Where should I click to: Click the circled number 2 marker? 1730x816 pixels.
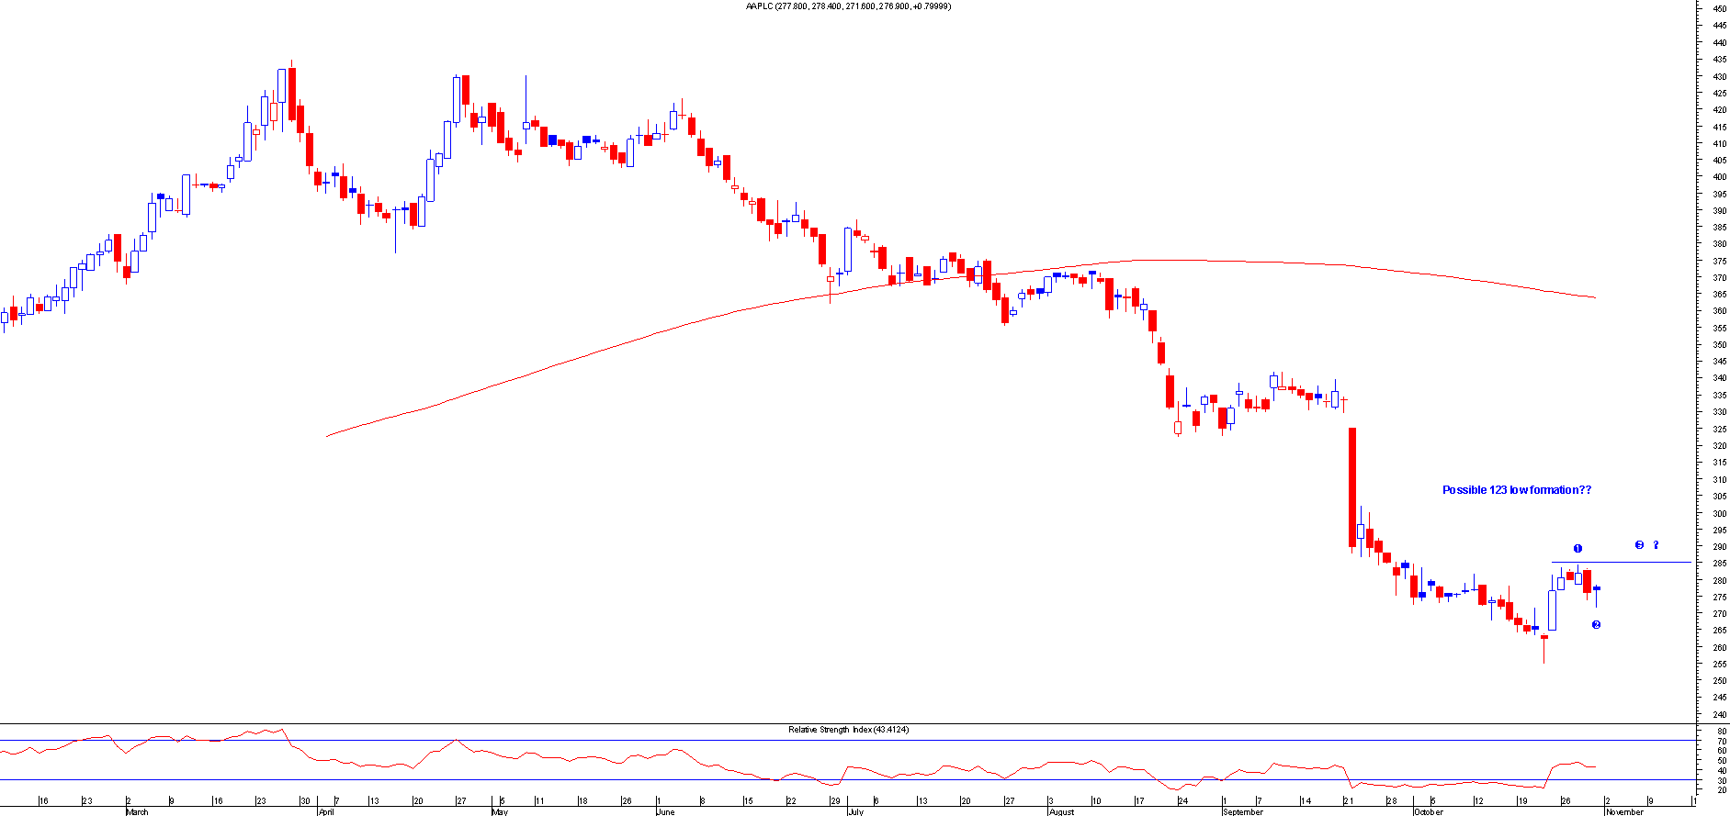click(x=1596, y=625)
